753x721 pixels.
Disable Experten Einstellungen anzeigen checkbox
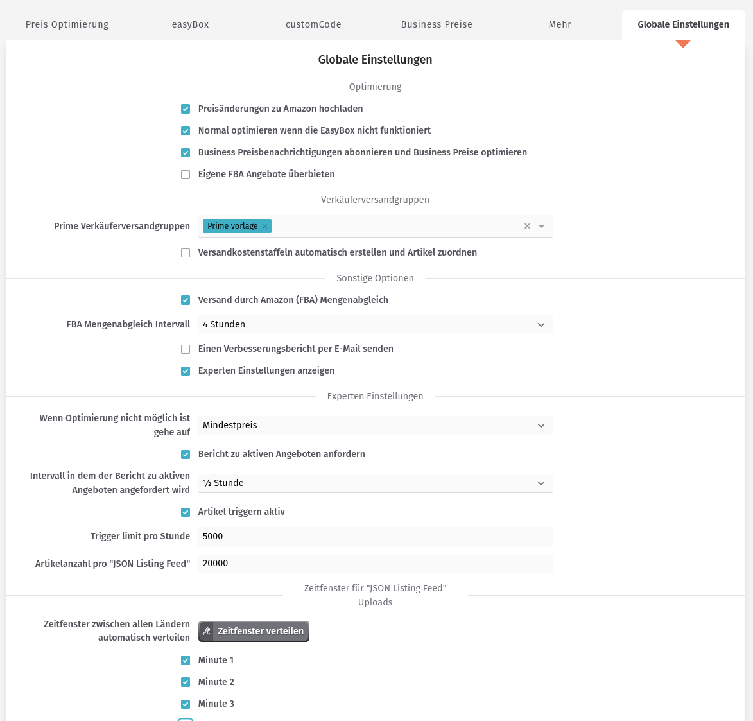186,371
